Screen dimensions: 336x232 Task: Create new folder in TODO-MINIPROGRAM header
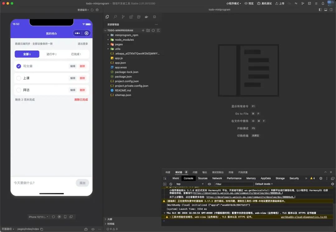point(148,30)
